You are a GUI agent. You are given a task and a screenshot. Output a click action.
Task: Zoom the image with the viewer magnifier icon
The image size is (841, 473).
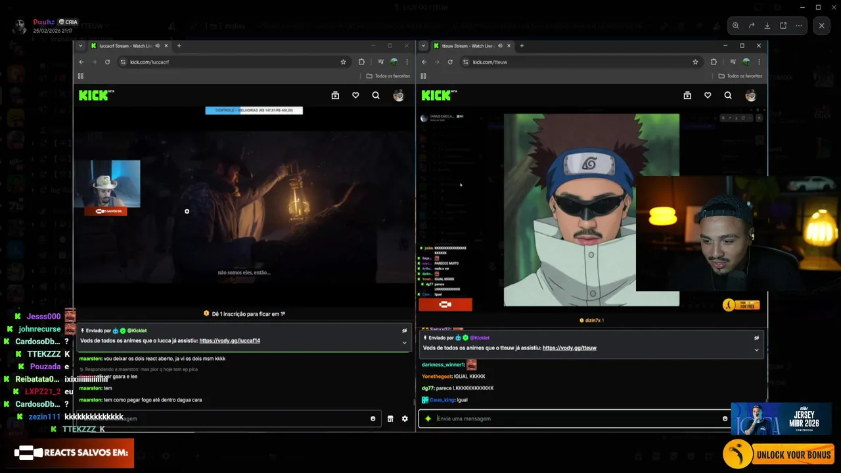click(x=736, y=26)
